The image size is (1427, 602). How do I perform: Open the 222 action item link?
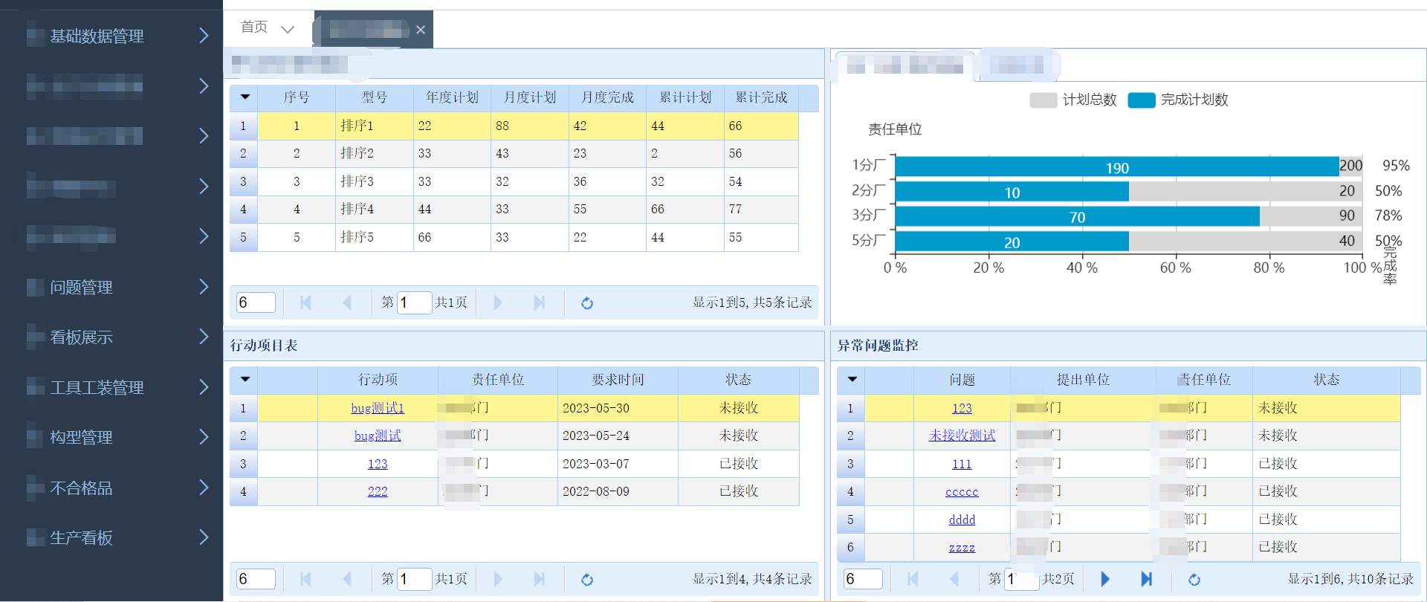click(x=378, y=491)
